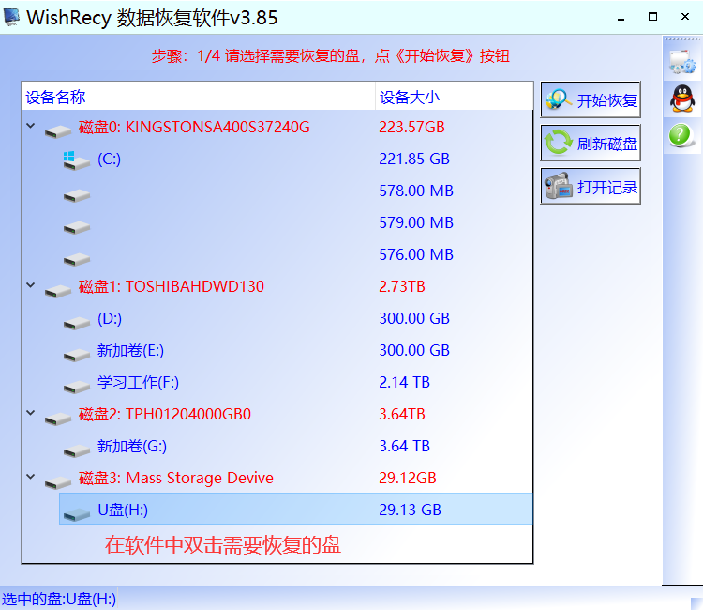Select the 学习工作(F:) partition
The width and height of the screenshot is (703, 610).
point(138,383)
